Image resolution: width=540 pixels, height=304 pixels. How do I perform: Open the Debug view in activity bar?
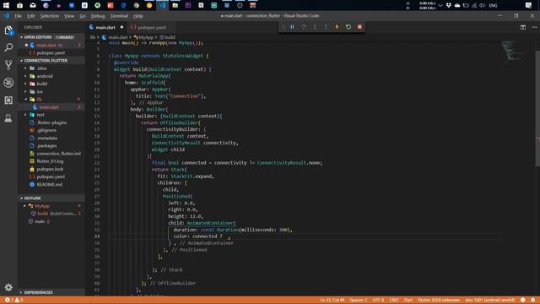[x=8, y=83]
